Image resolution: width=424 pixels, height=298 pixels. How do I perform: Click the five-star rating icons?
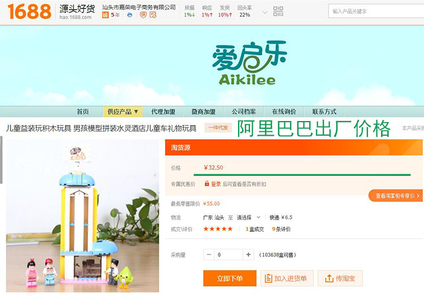[x=218, y=229]
